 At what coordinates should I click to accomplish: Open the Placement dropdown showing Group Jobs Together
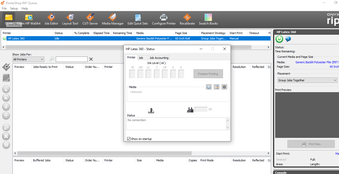click(x=307, y=80)
